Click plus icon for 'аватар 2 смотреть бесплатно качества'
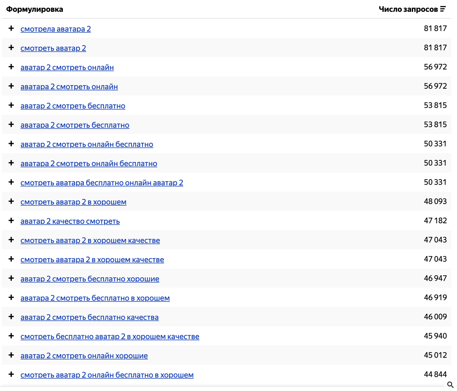457x391 pixels. [x=11, y=317]
